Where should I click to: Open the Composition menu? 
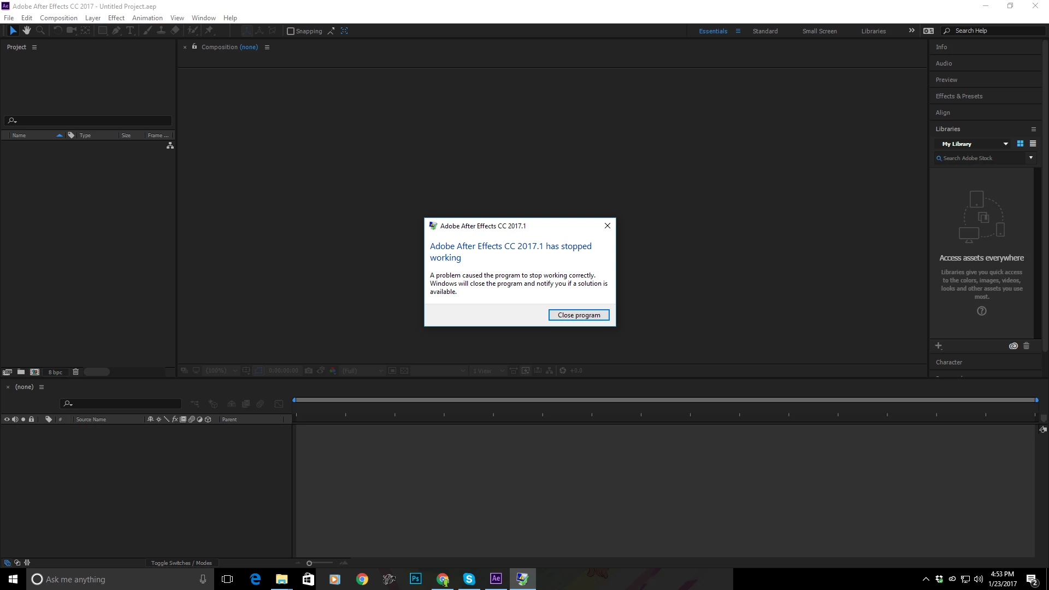click(58, 18)
